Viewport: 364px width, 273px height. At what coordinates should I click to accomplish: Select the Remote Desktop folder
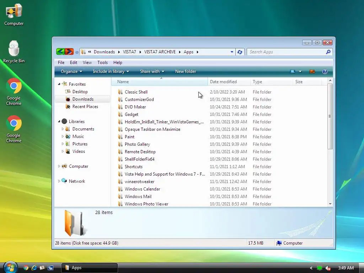140,151
